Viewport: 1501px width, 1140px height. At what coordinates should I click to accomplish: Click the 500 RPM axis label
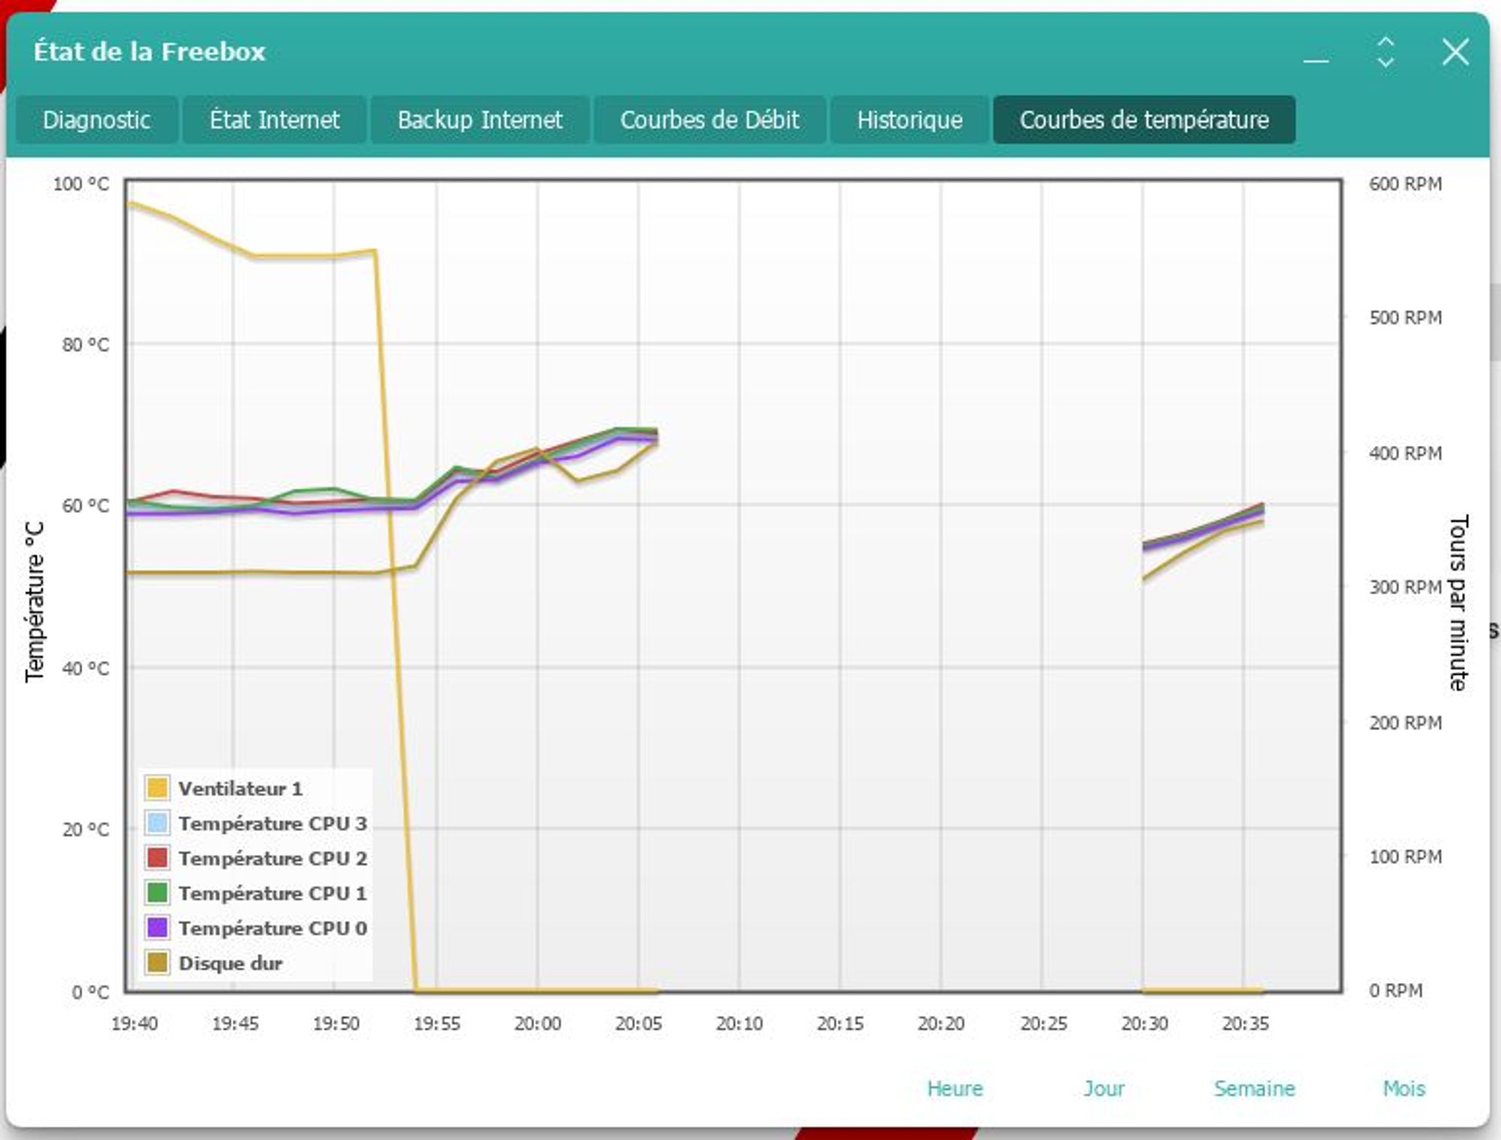click(1405, 317)
